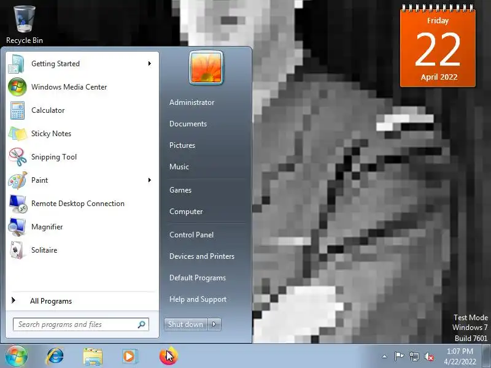Click Windows Media Center text label
This screenshot has width=491, height=368.
click(69, 87)
